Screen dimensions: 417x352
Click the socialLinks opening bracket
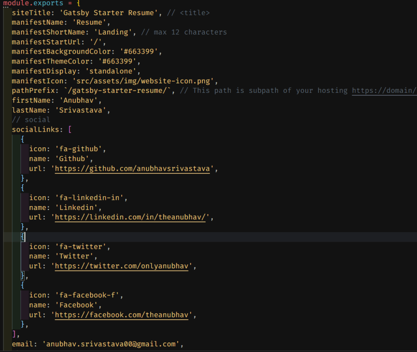70,130
